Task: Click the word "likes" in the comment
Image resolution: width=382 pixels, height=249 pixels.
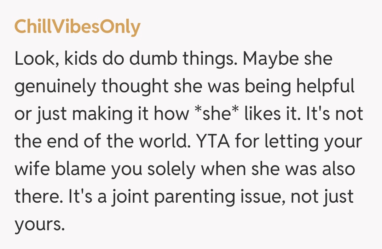Action: pyautogui.click(x=265, y=114)
